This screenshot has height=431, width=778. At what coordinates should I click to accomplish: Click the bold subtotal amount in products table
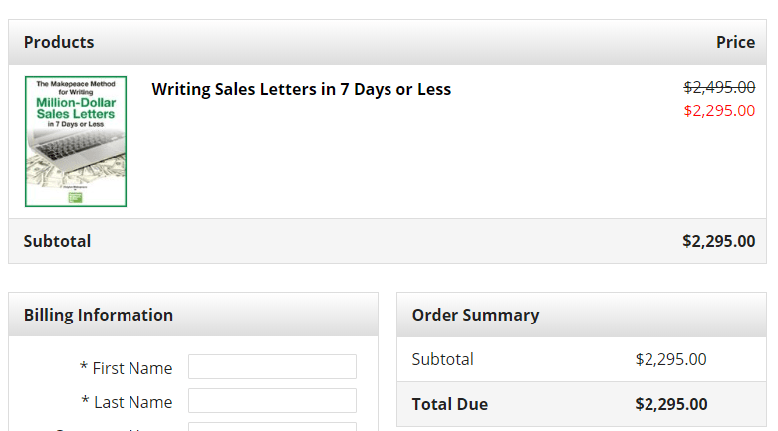tap(718, 241)
